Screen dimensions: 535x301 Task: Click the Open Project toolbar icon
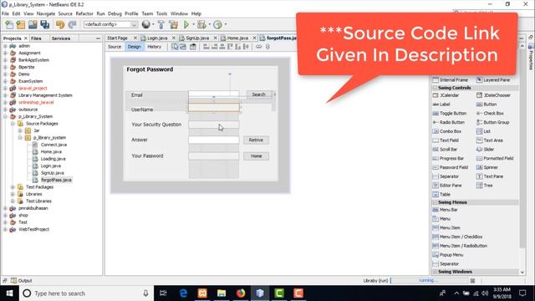(x=33, y=24)
